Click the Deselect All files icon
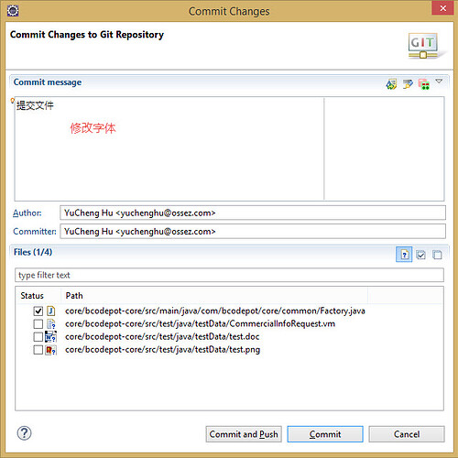This screenshot has height=458, width=458. point(437,255)
